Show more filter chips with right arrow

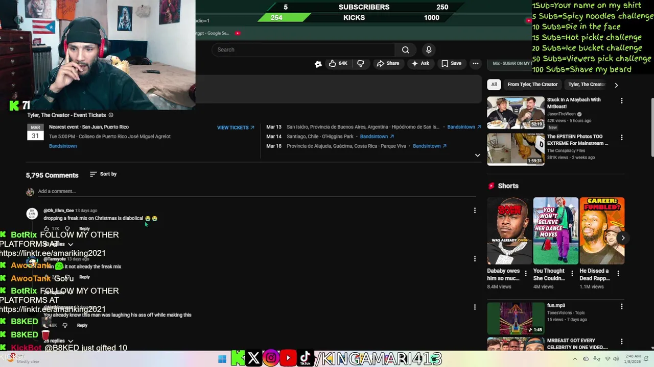click(616, 85)
